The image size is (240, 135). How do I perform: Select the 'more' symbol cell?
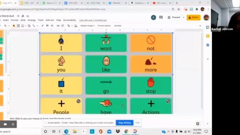(x=151, y=64)
